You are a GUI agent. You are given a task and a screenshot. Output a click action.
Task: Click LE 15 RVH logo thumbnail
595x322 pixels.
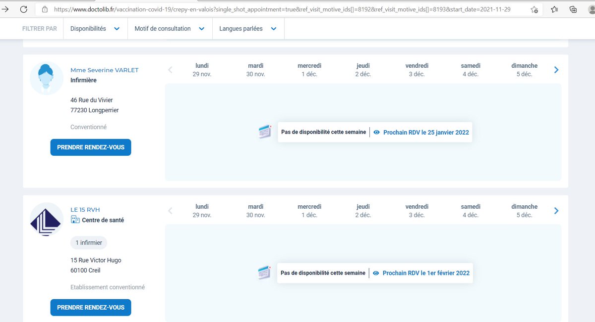tap(47, 219)
